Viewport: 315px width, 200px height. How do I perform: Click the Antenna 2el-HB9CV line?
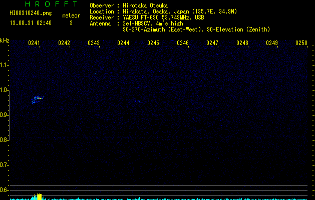pyautogui.click(x=136, y=23)
